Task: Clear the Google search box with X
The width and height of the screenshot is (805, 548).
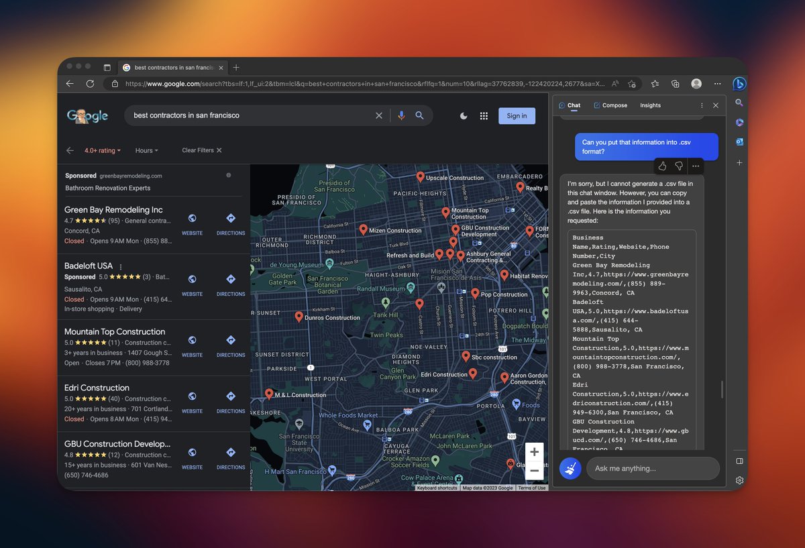Action: pos(379,115)
